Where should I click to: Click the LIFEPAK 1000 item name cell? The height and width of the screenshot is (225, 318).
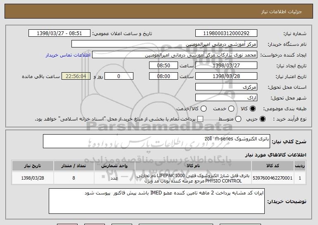193,178
